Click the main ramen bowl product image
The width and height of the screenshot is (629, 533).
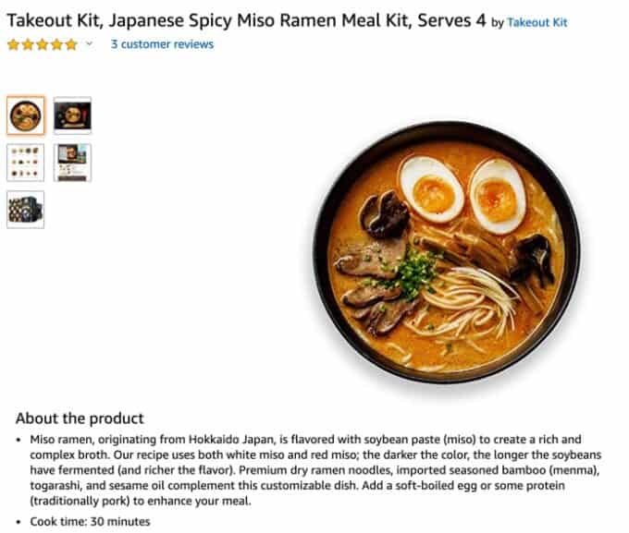click(x=447, y=251)
